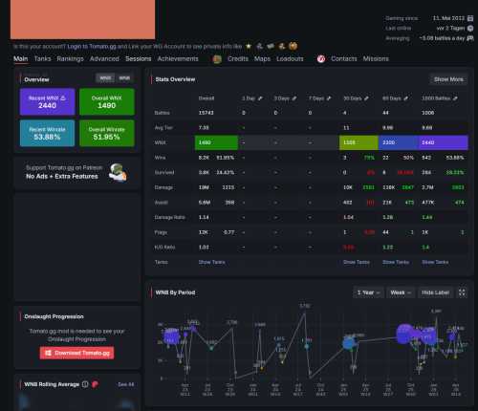Viewport: 478px width, 411px height.
Task: Click the blue 2200 WNX cell
Action: coord(398,142)
